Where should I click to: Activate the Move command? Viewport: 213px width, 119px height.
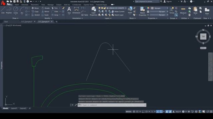point(35,8)
